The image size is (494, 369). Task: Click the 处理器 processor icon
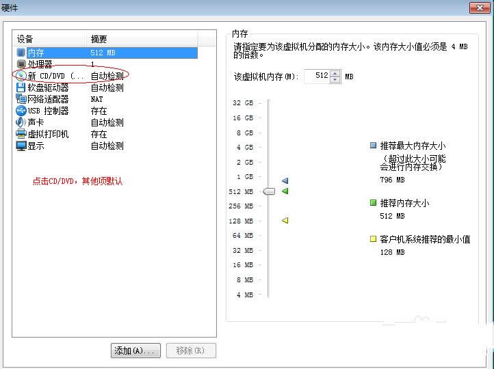tap(21, 64)
